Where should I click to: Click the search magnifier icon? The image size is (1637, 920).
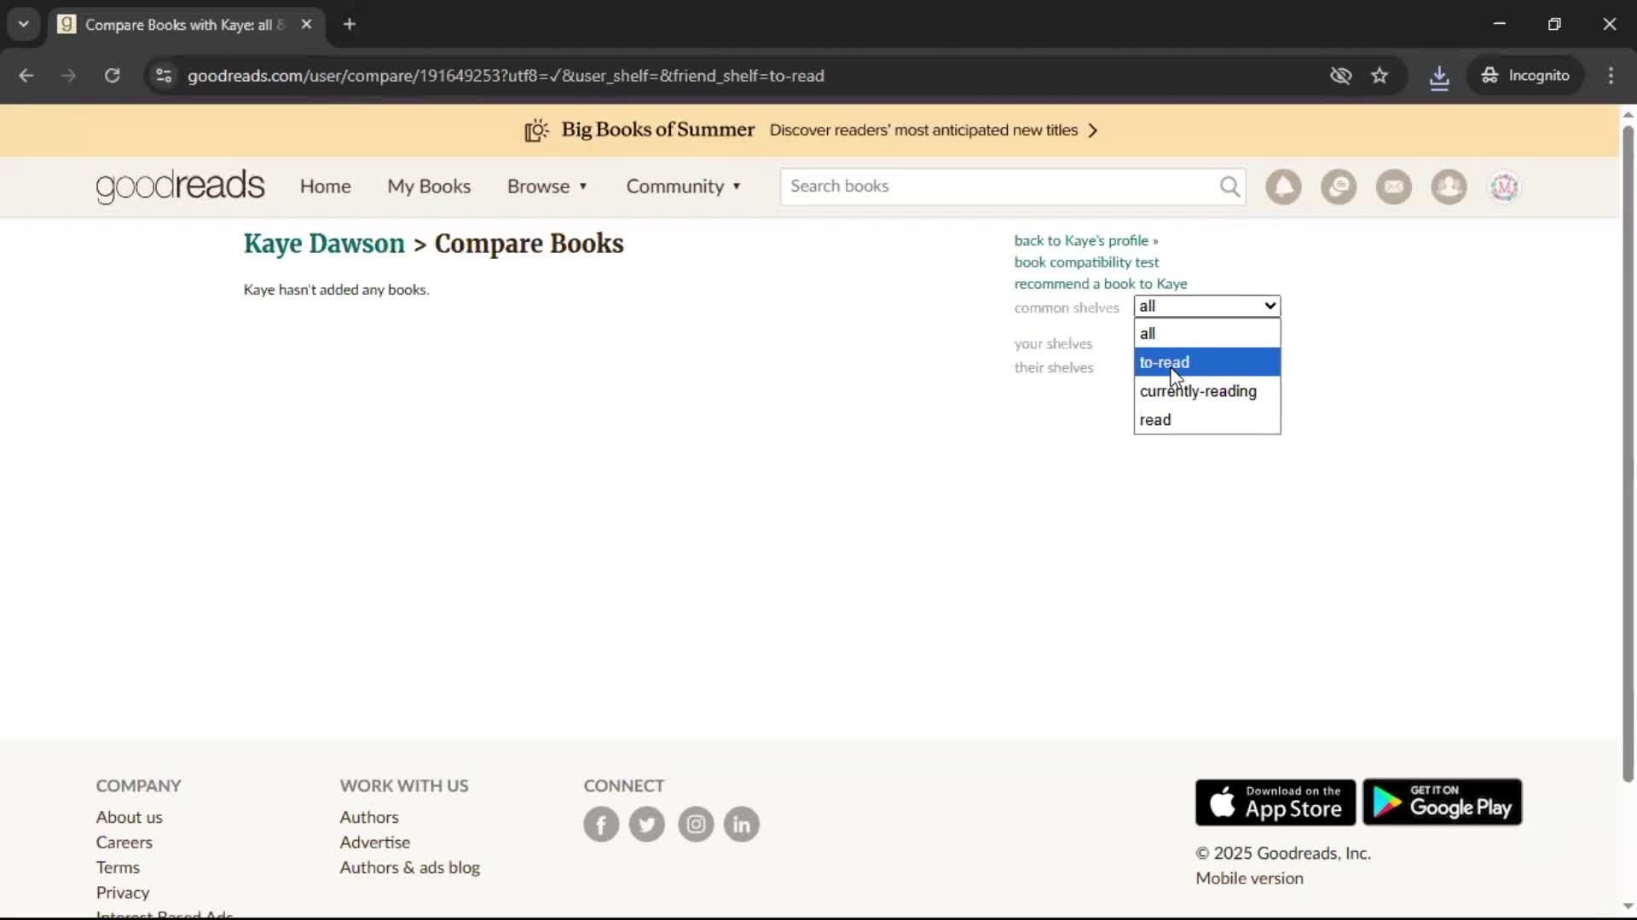(x=1229, y=187)
